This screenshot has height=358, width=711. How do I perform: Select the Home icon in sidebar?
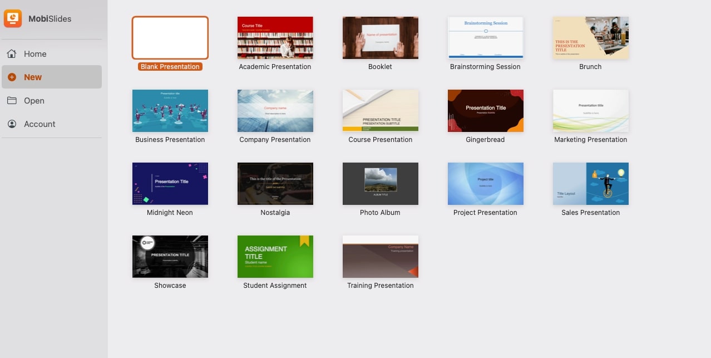click(x=12, y=53)
